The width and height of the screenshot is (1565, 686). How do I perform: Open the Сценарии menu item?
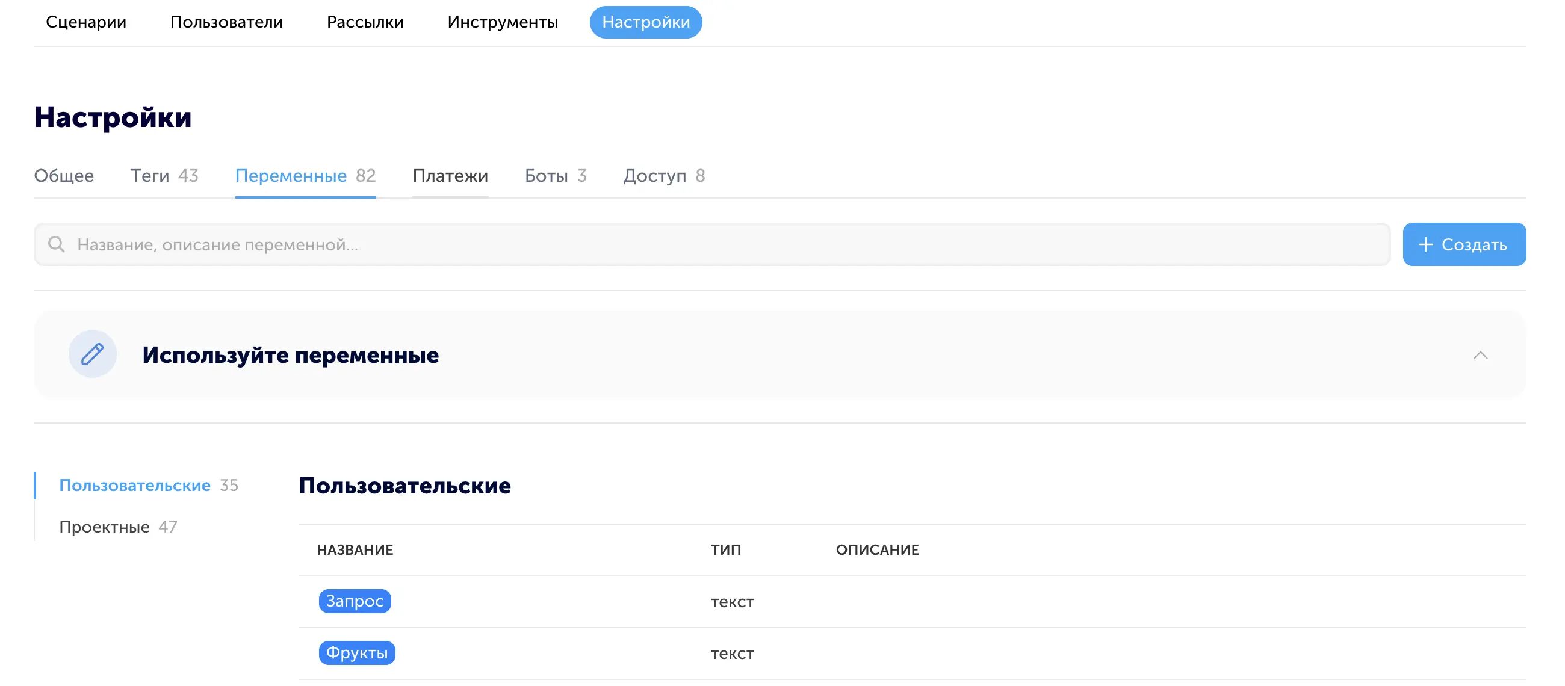86,22
